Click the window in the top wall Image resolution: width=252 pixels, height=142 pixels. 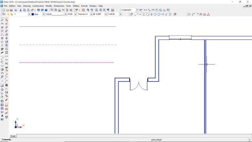[x=180, y=37]
